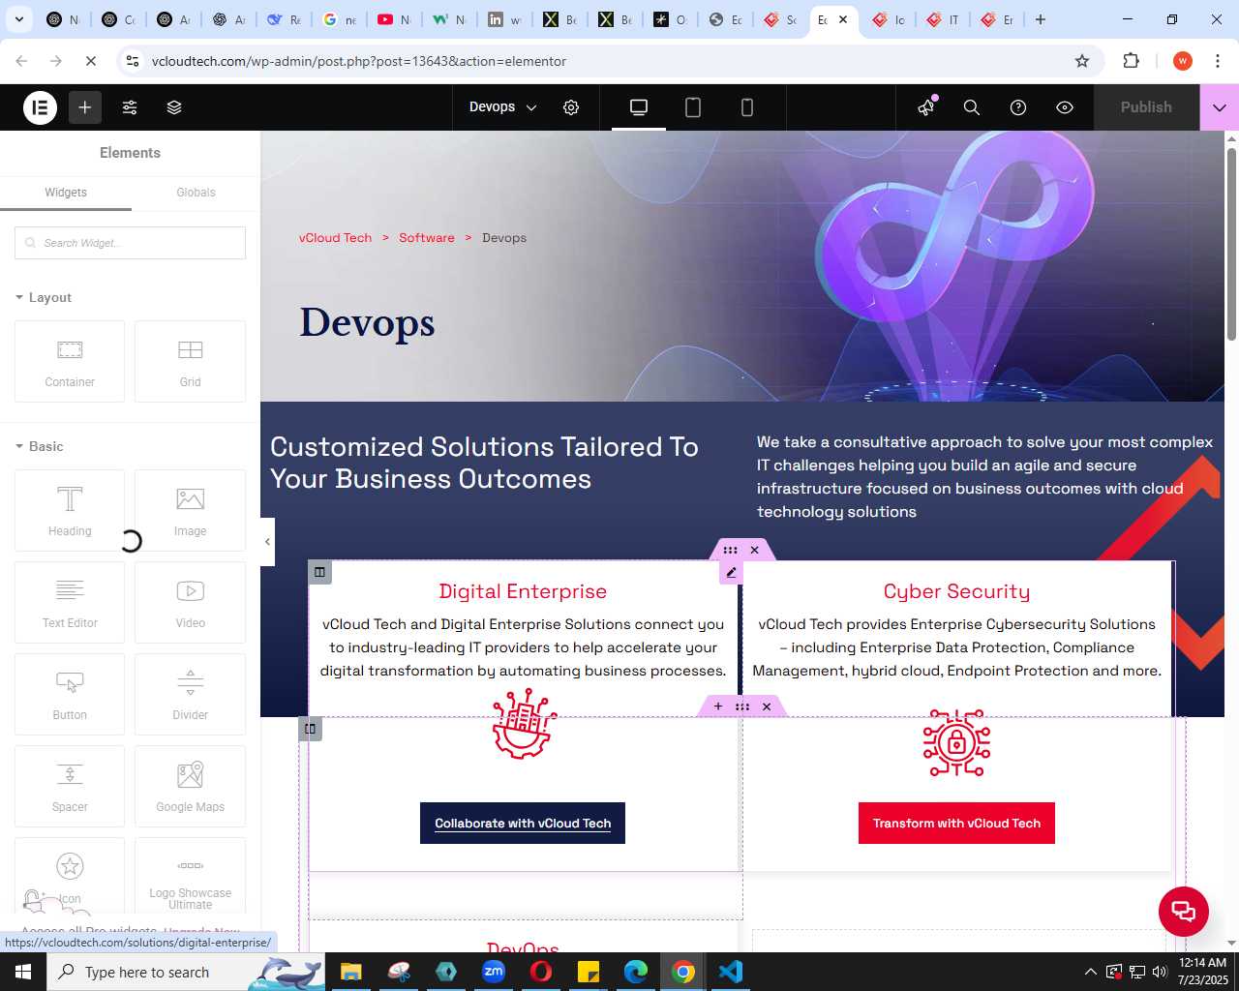Focus the Search Widget field
The image size is (1239, 991).
pos(130,243)
